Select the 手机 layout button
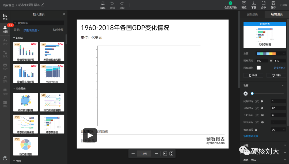Screen dimensions: 289x164 253,75
